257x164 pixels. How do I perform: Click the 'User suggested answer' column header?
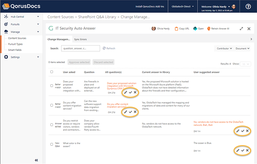click(x=207, y=72)
